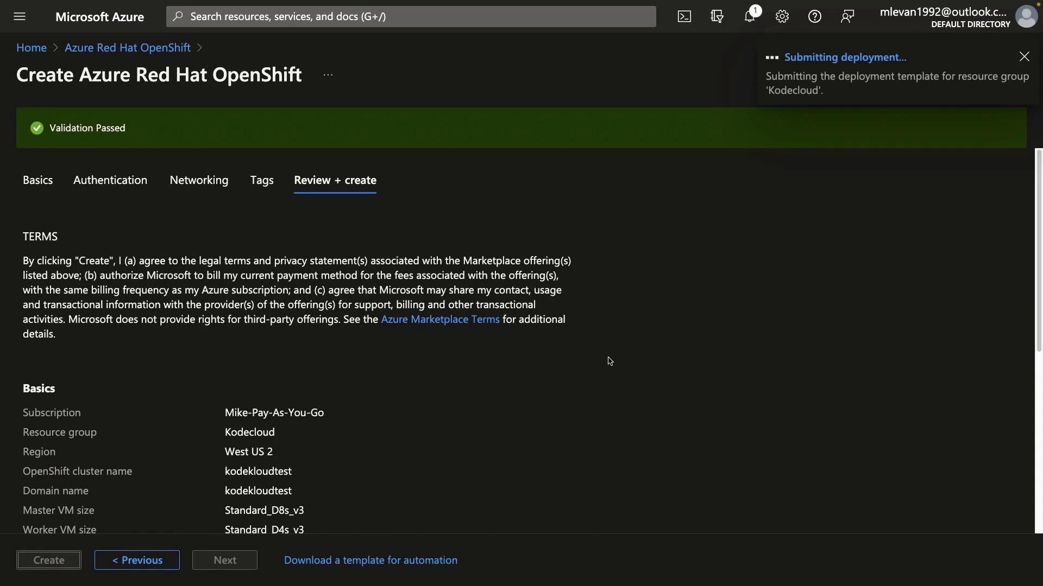Click the TERMS heading

40,237
